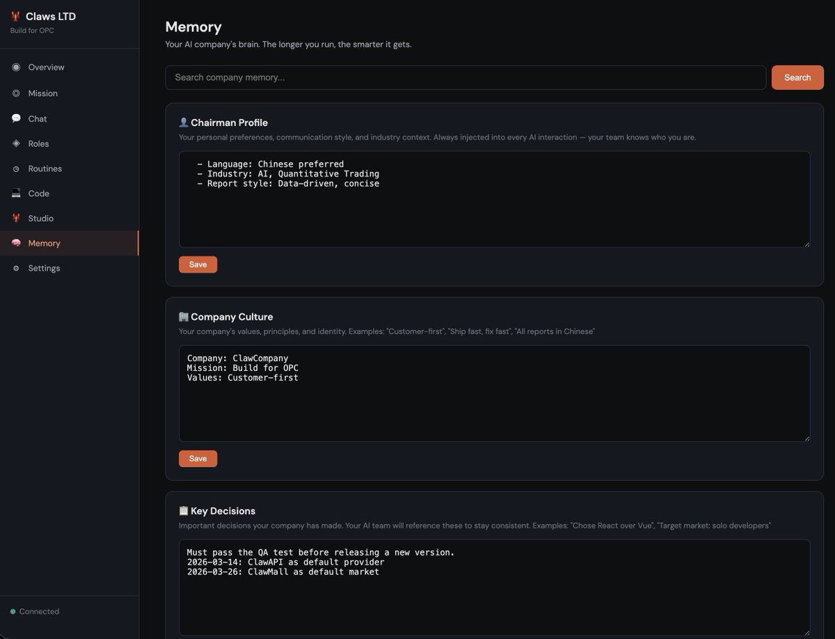Click the Memory brain icon
Image resolution: width=835 pixels, height=639 pixels.
[x=16, y=243]
